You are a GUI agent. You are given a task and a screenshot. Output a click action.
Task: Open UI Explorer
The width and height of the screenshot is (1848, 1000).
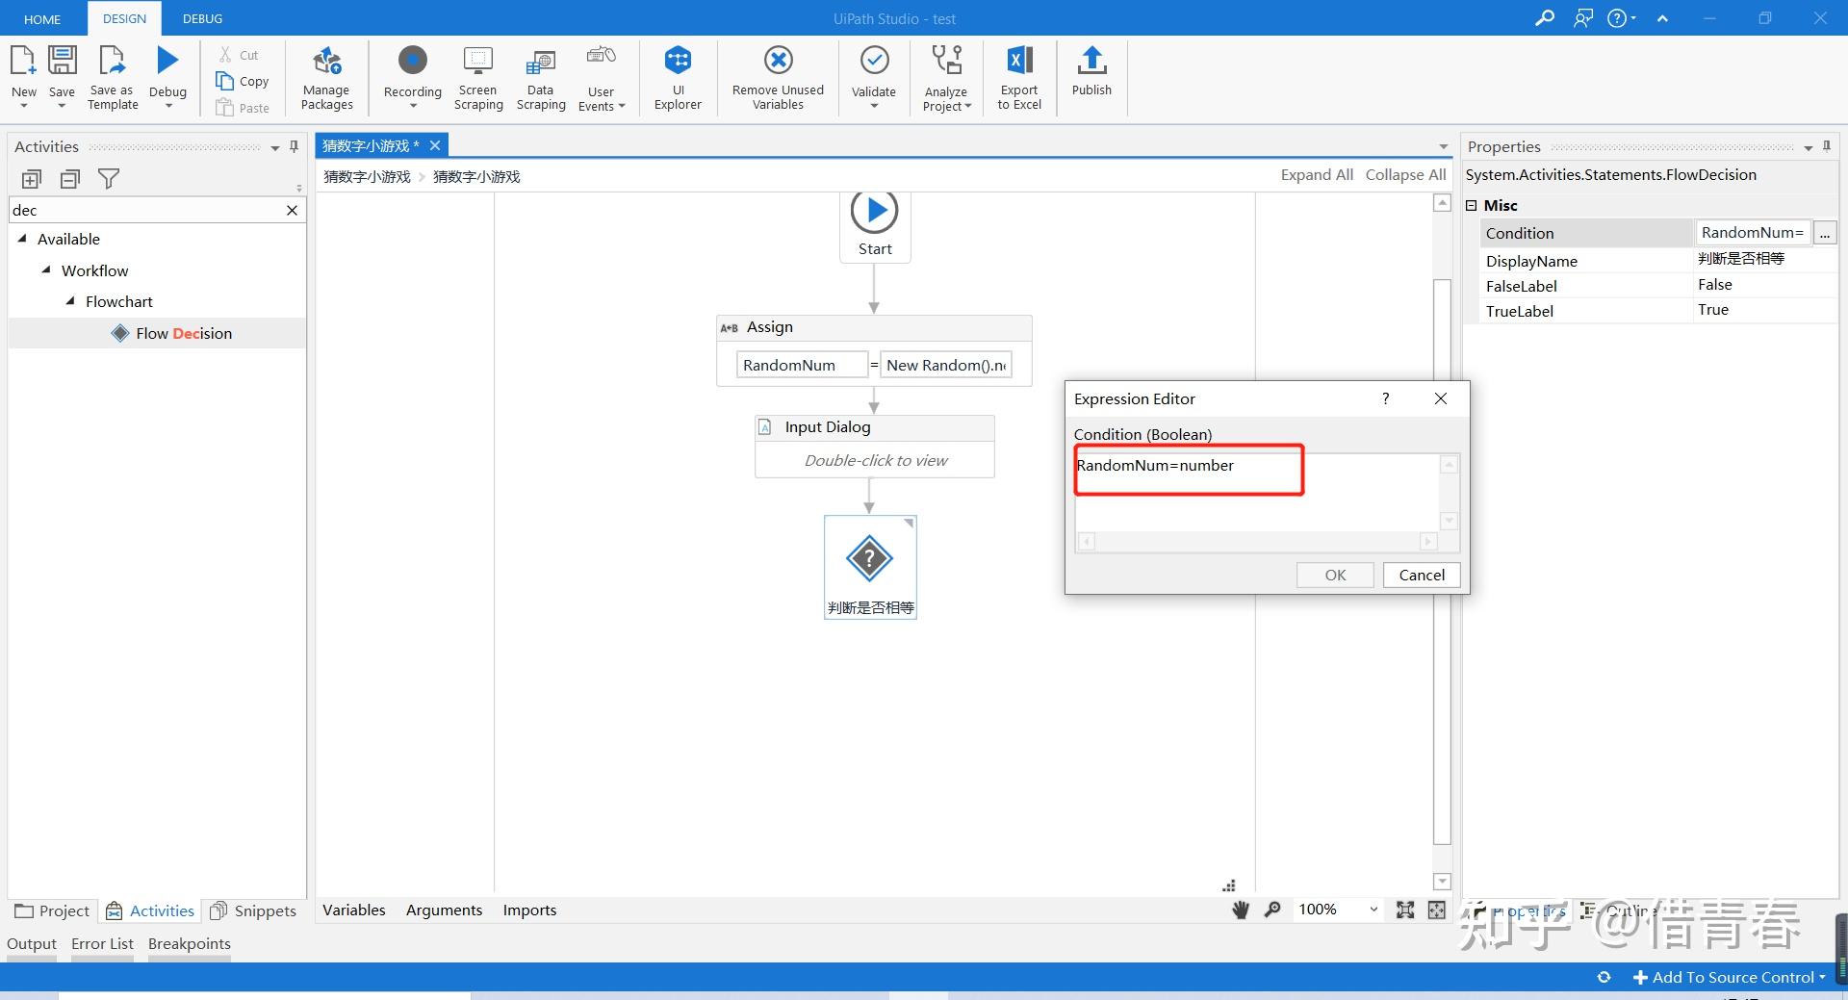[x=678, y=77]
